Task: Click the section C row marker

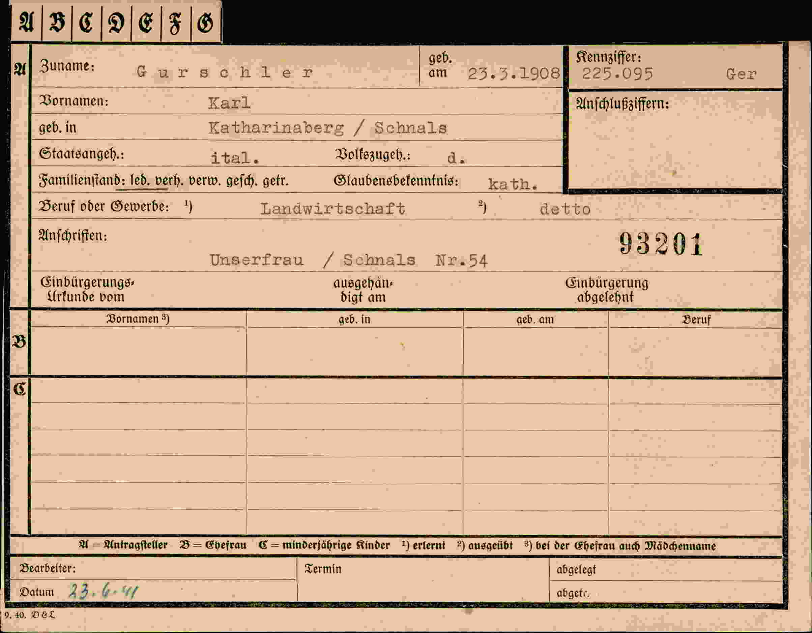Action: 19,389
